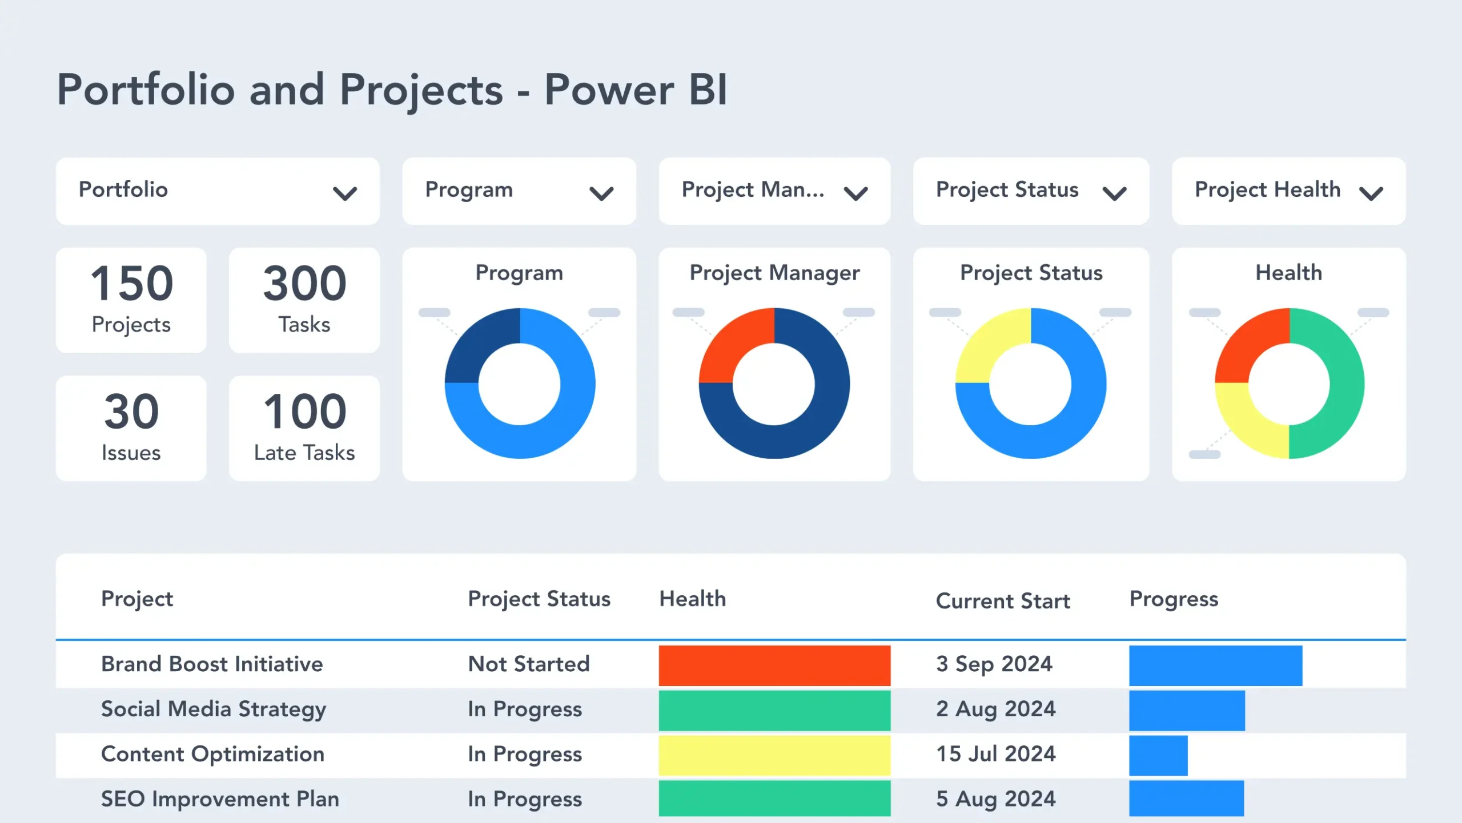Screen dimensions: 1462x823
Task: Select the Social Media Strategy project row
Action: (x=730, y=708)
